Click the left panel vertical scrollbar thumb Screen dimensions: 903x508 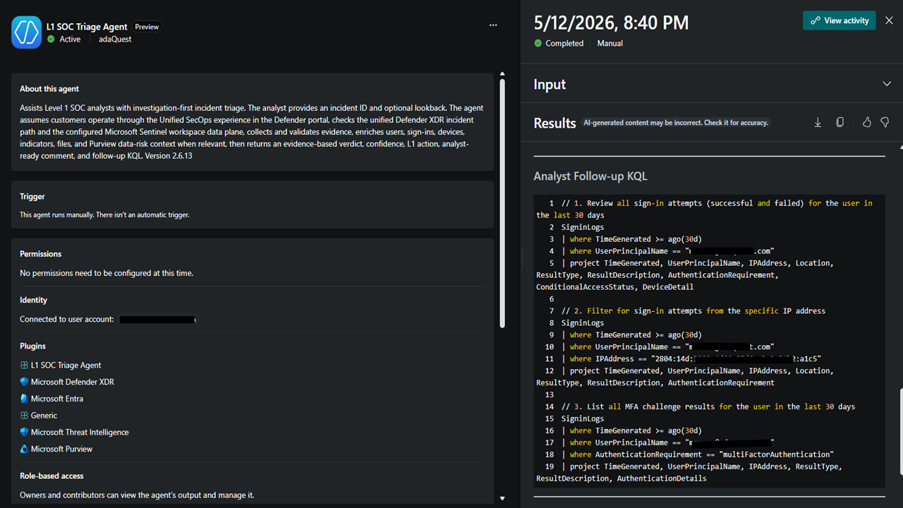tap(502, 203)
